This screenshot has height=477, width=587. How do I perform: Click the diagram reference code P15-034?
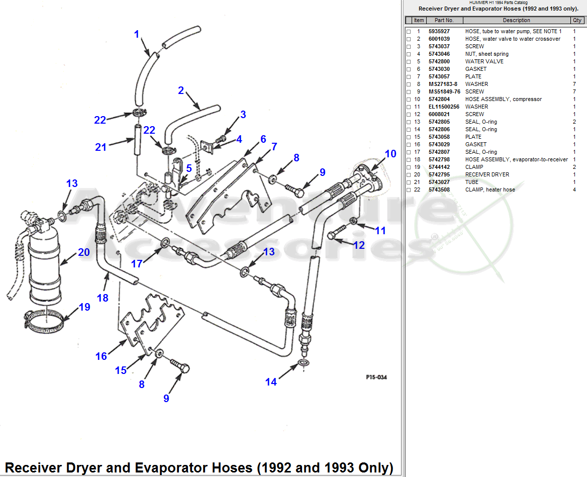pos(376,377)
